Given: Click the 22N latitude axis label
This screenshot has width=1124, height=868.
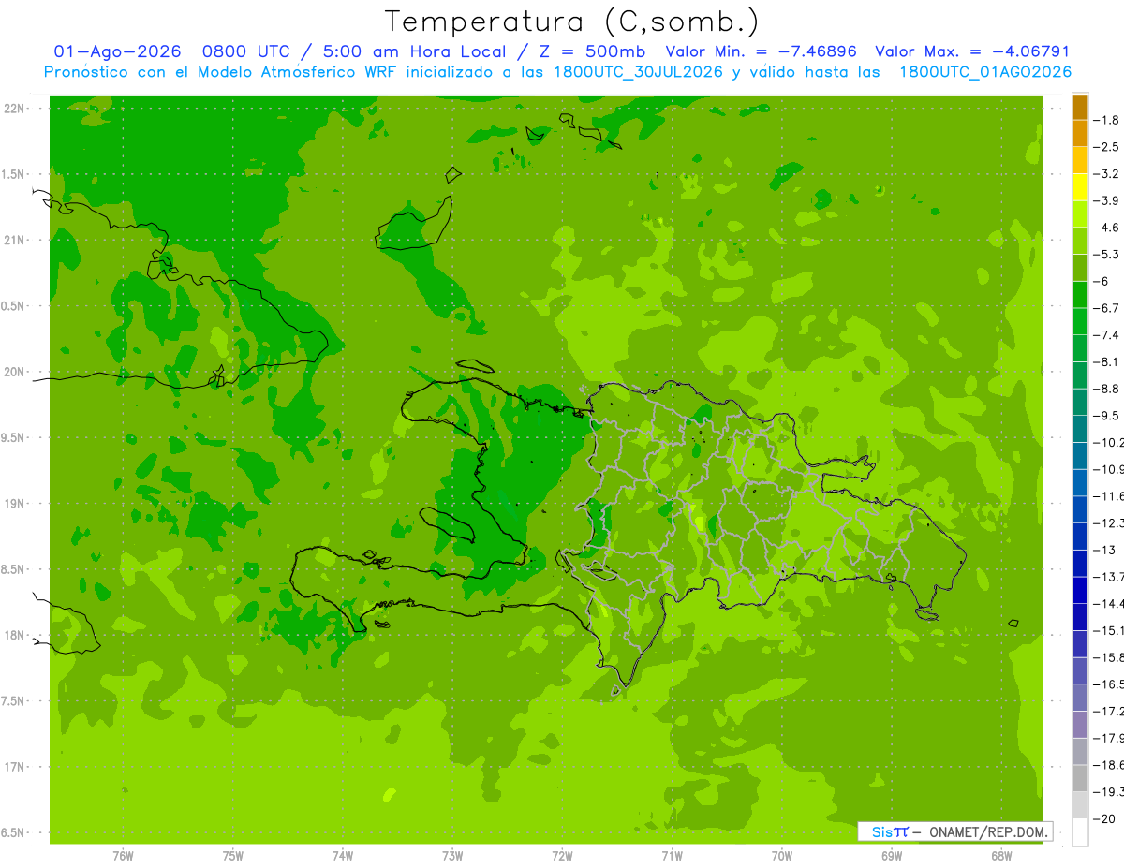Looking at the screenshot, I should (x=15, y=109).
